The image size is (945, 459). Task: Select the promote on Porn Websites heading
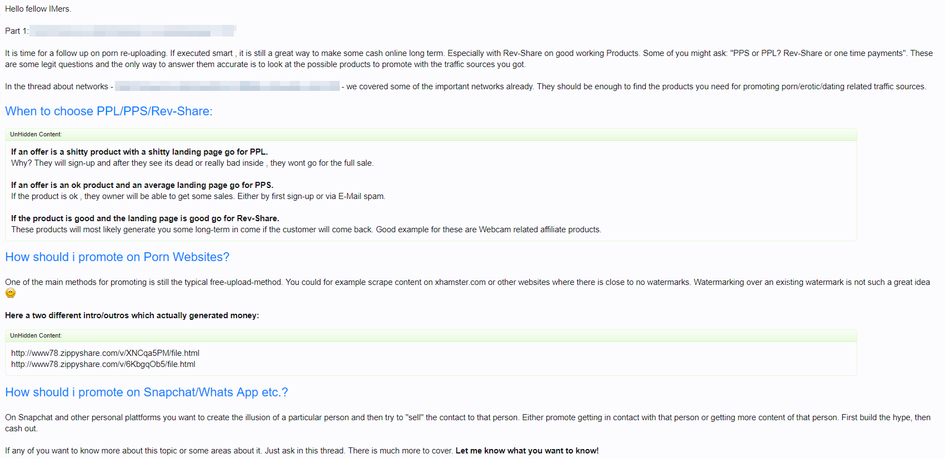point(117,257)
